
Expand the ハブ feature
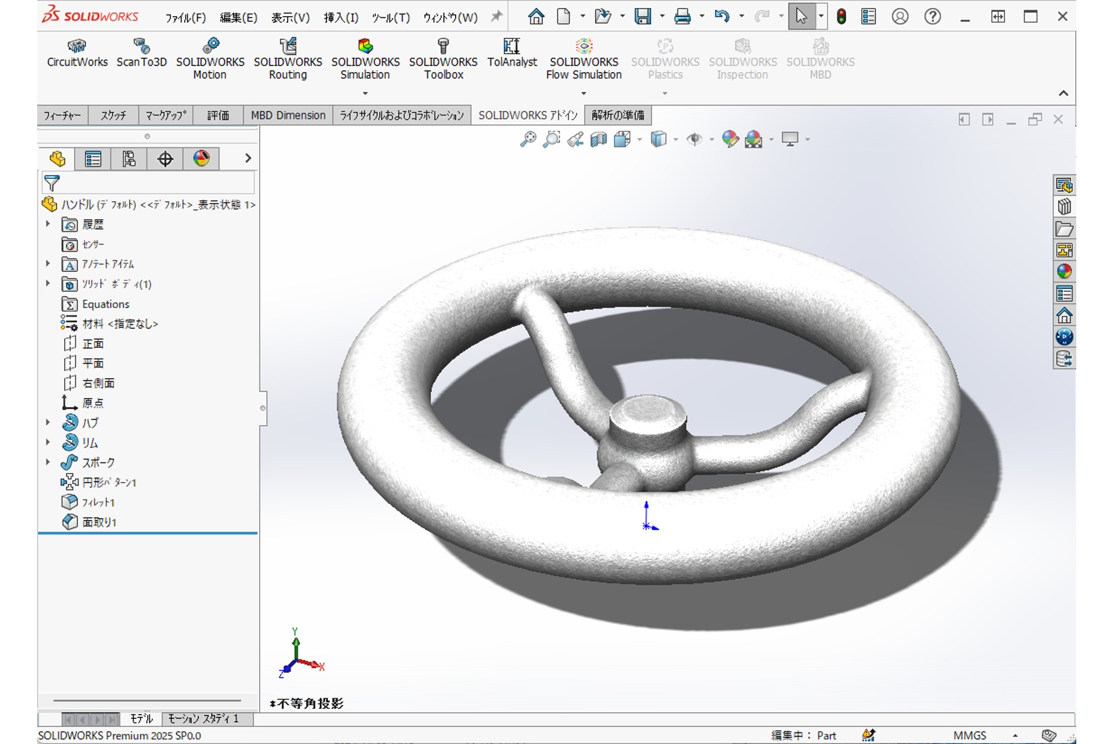48,422
